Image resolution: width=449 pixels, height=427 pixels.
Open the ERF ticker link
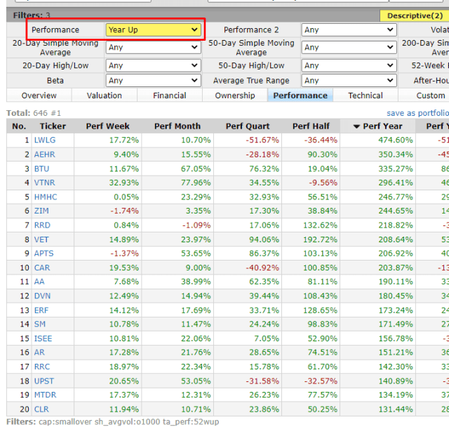41,310
